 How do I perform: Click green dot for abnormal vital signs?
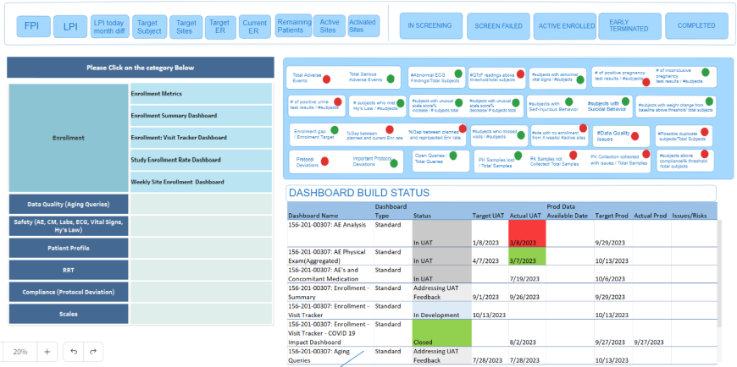[x=580, y=79]
